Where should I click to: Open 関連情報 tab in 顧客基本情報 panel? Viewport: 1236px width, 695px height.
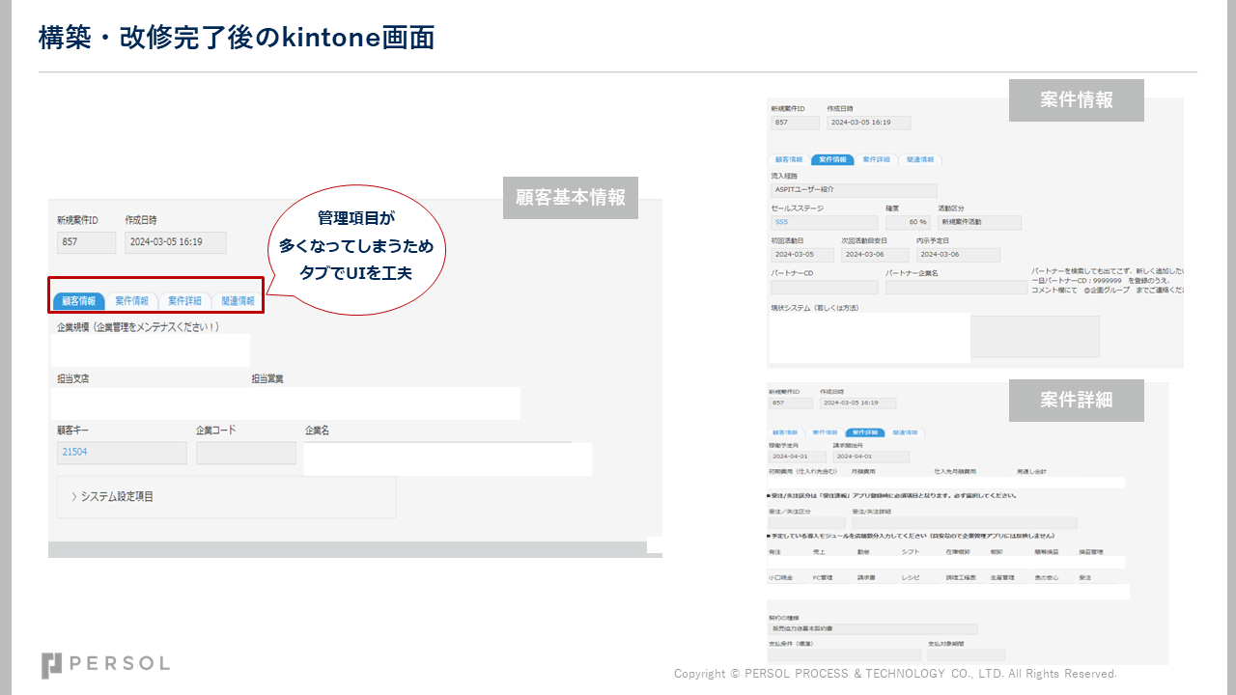pyautogui.click(x=237, y=301)
